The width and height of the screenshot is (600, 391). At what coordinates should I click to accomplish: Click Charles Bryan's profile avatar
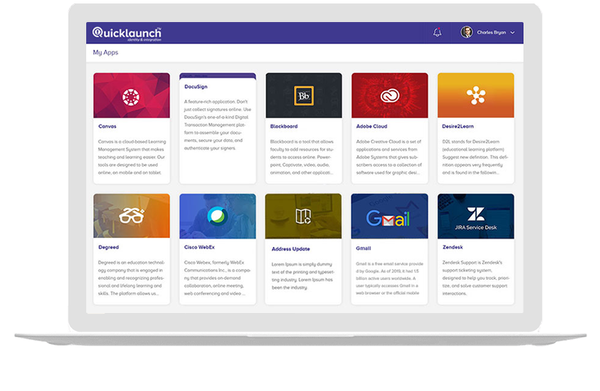[466, 32]
